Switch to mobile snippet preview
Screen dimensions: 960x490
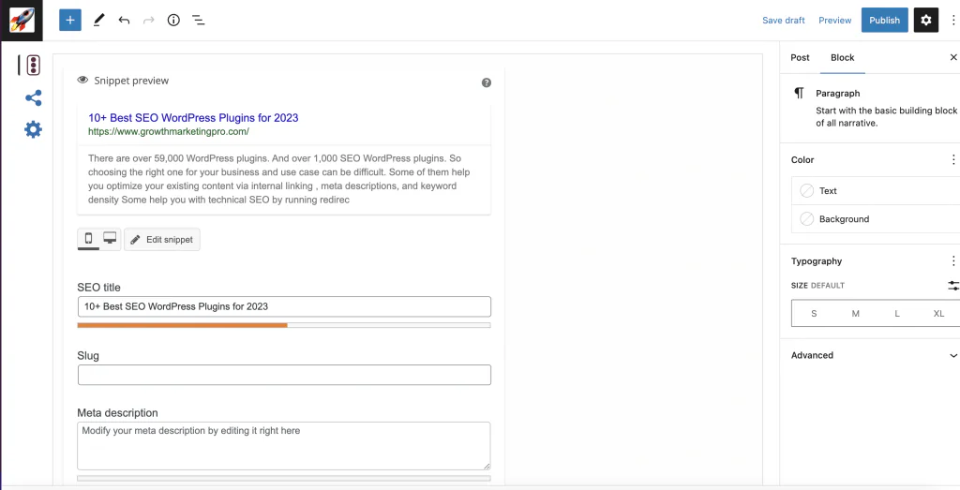point(88,239)
